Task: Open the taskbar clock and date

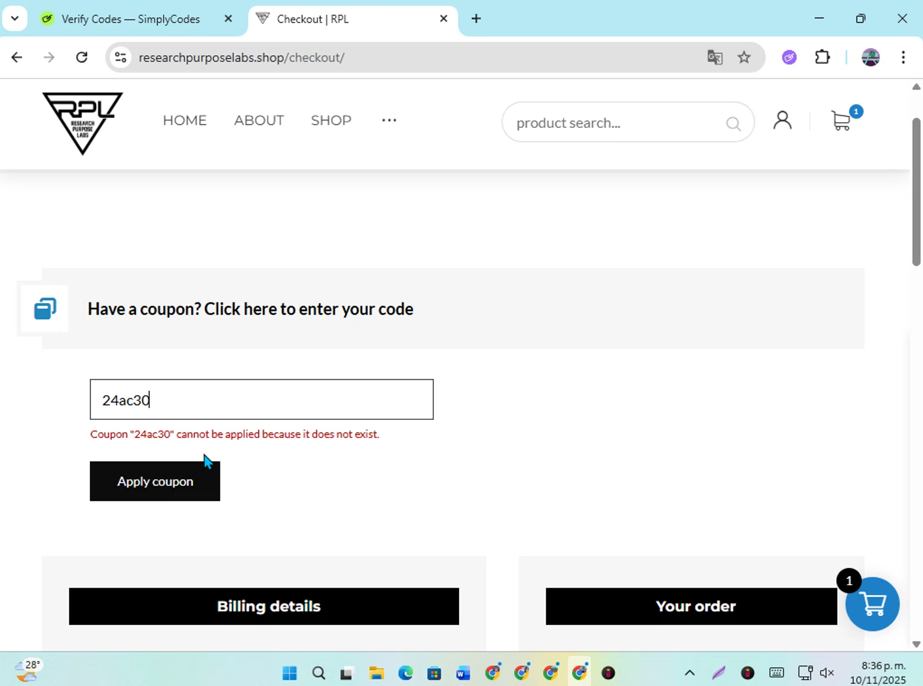Action: pyautogui.click(x=879, y=672)
